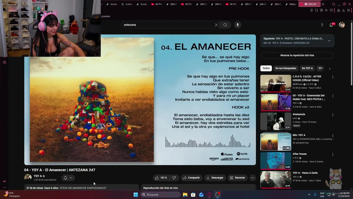Open YSY A channel name link

(38, 176)
